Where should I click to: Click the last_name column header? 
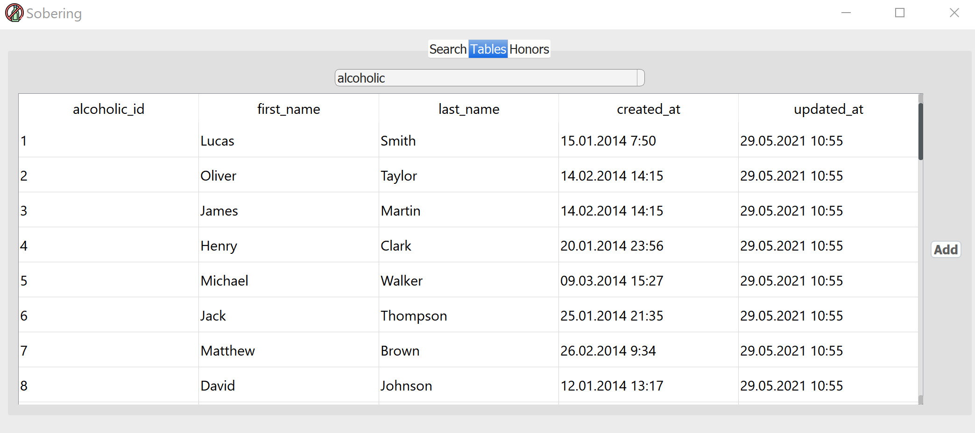(469, 109)
